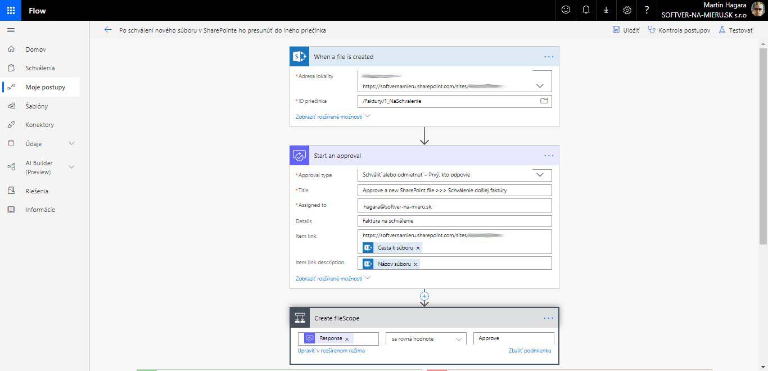Open the app launcher waffle icon
Viewport: 768px width, 371px height.
pyautogui.click(x=11, y=10)
